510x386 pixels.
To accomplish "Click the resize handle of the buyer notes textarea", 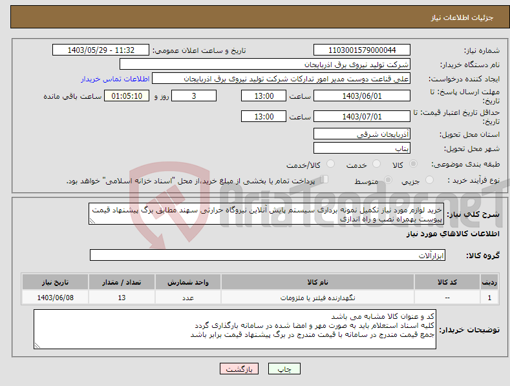I will (x=37, y=346).
